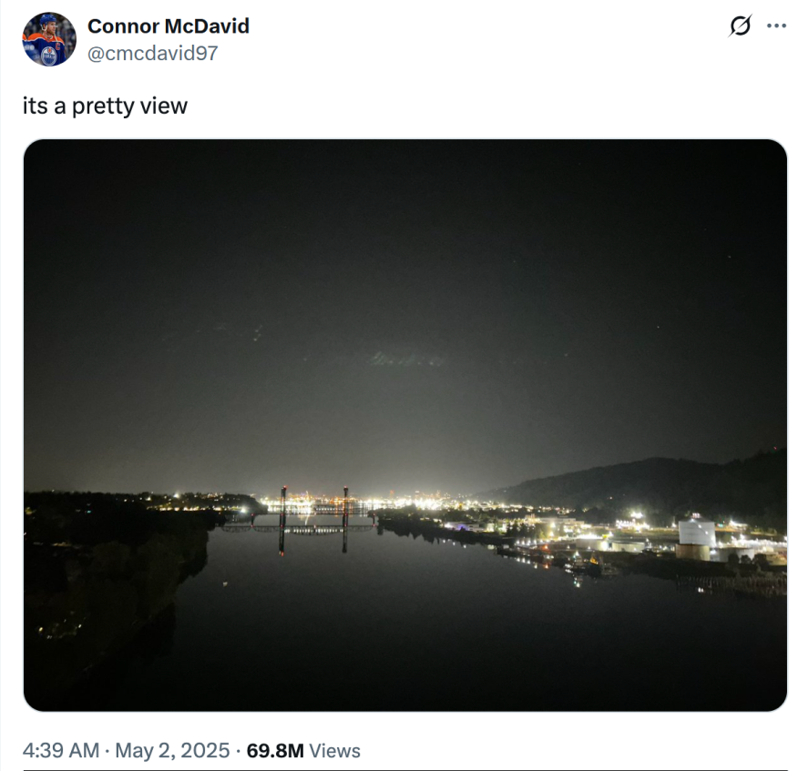808x771 pixels.
Task: Click the word "pretty" in the post
Action: point(103,107)
